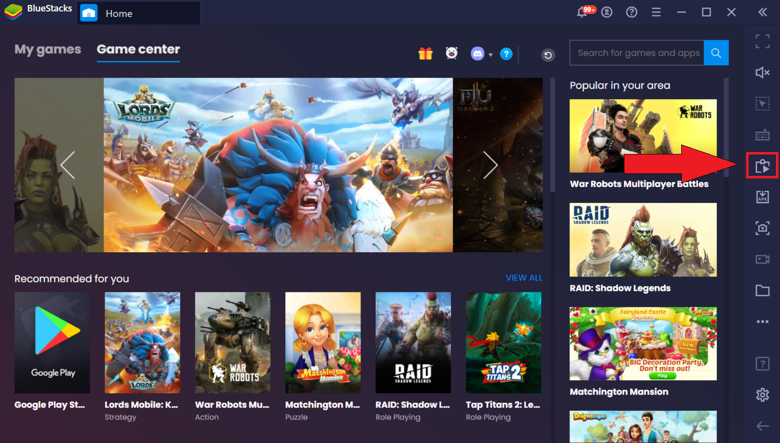Open the account profile icon
The image size is (780, 443).
click(607, 12)
